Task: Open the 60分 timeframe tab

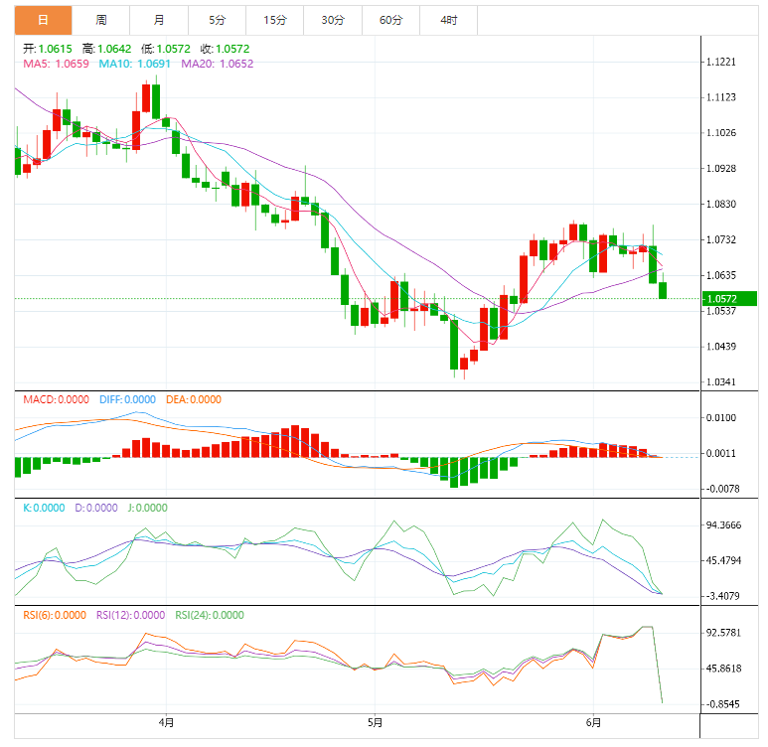Action: tap(390, 20)
